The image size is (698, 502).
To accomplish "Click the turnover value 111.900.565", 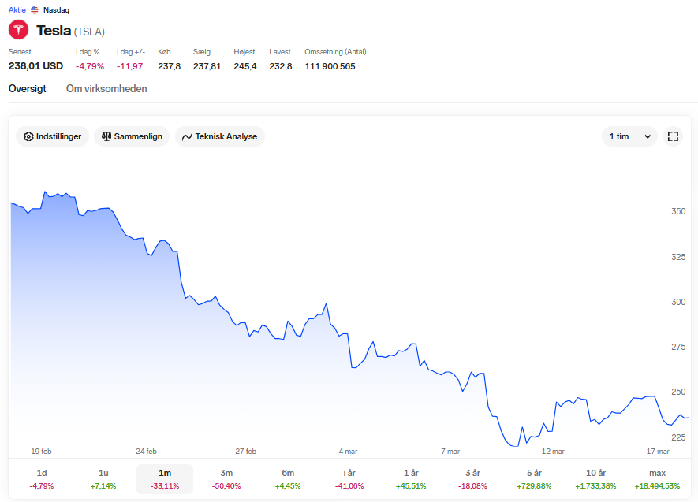I will click(x=330, y=66).
